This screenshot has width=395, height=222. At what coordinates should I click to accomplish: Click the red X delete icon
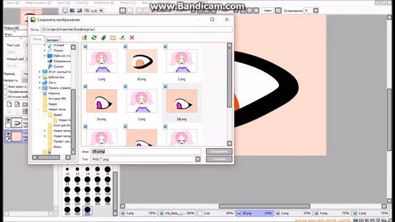pyautogui.click(x=131, y=38)
